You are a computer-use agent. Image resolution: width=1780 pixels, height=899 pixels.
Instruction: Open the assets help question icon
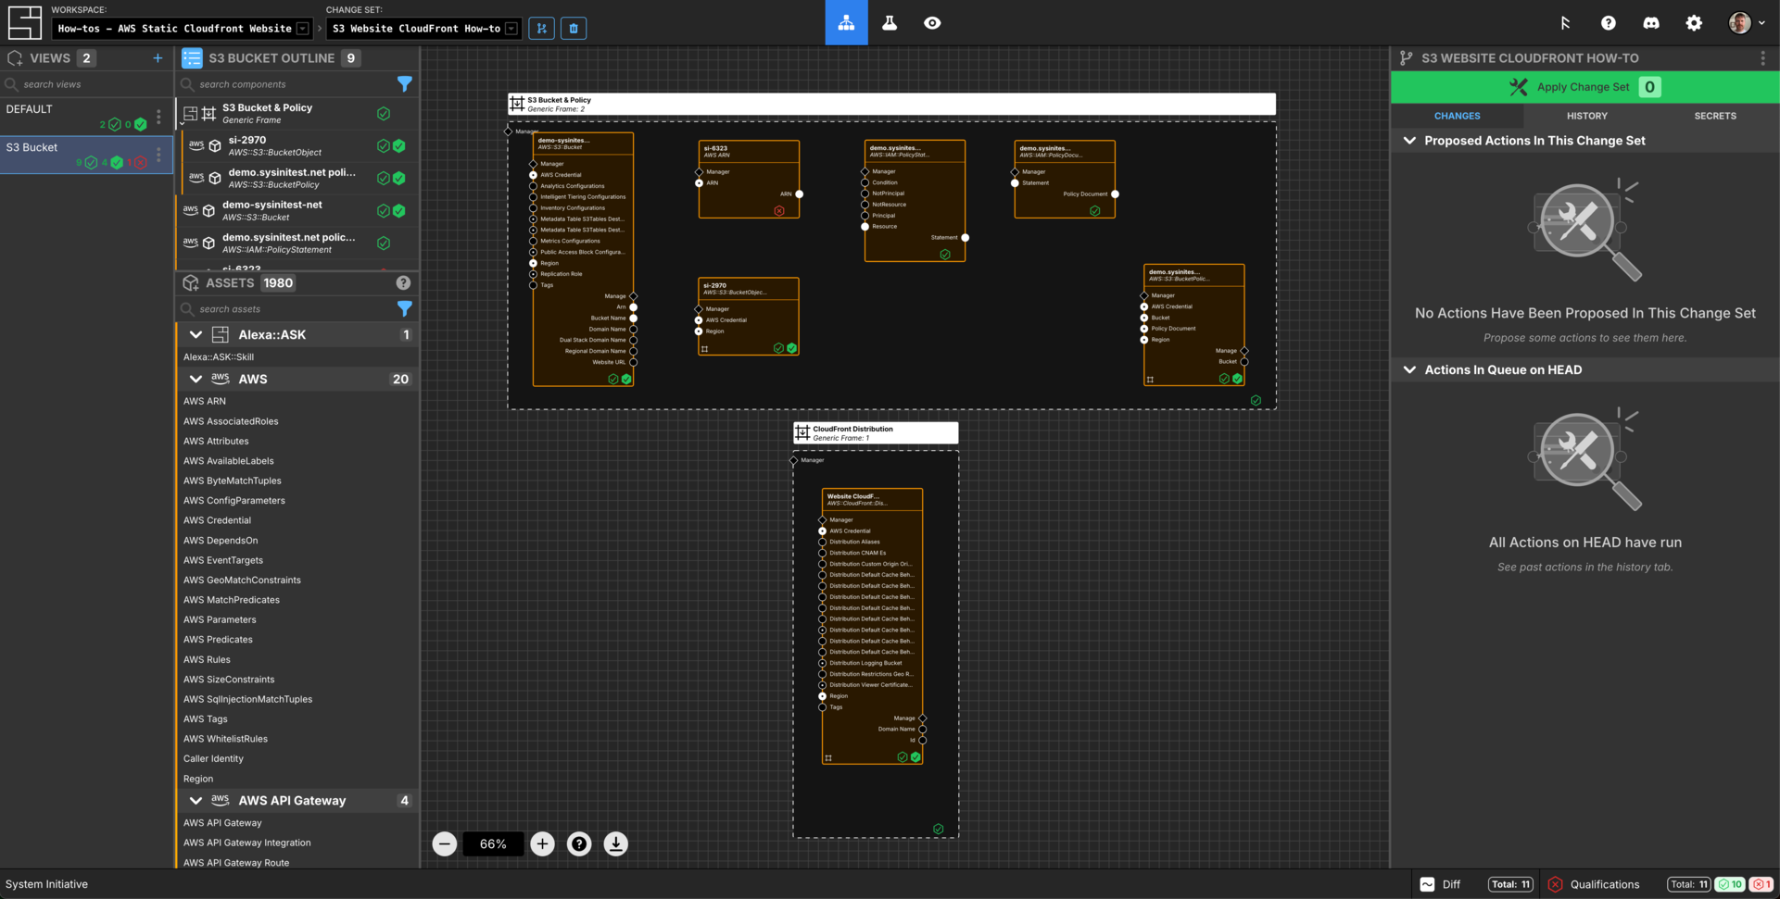[403, 283]
